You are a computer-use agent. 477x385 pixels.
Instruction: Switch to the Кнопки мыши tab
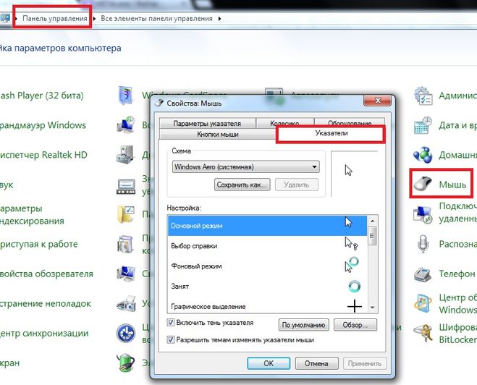pos(217,135)
